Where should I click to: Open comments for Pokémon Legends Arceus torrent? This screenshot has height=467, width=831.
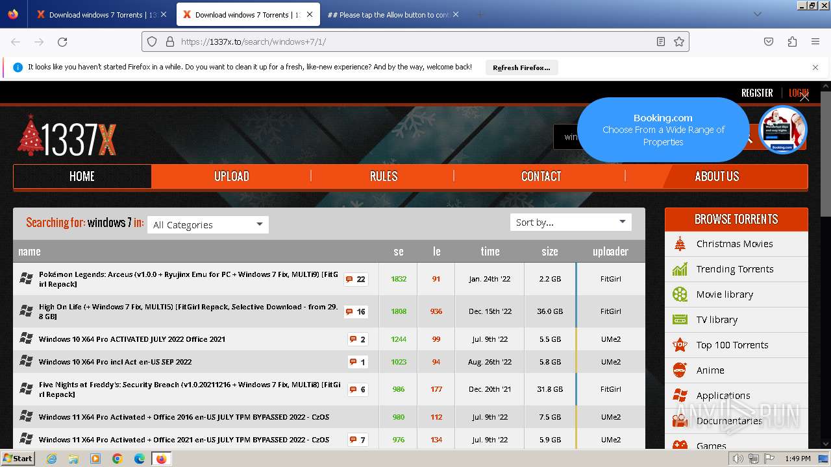[x=356, y=280]
